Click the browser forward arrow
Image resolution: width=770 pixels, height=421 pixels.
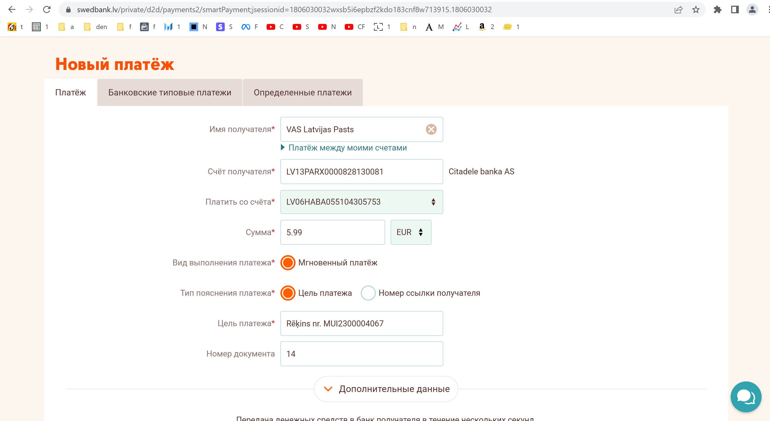coord(29,9)
